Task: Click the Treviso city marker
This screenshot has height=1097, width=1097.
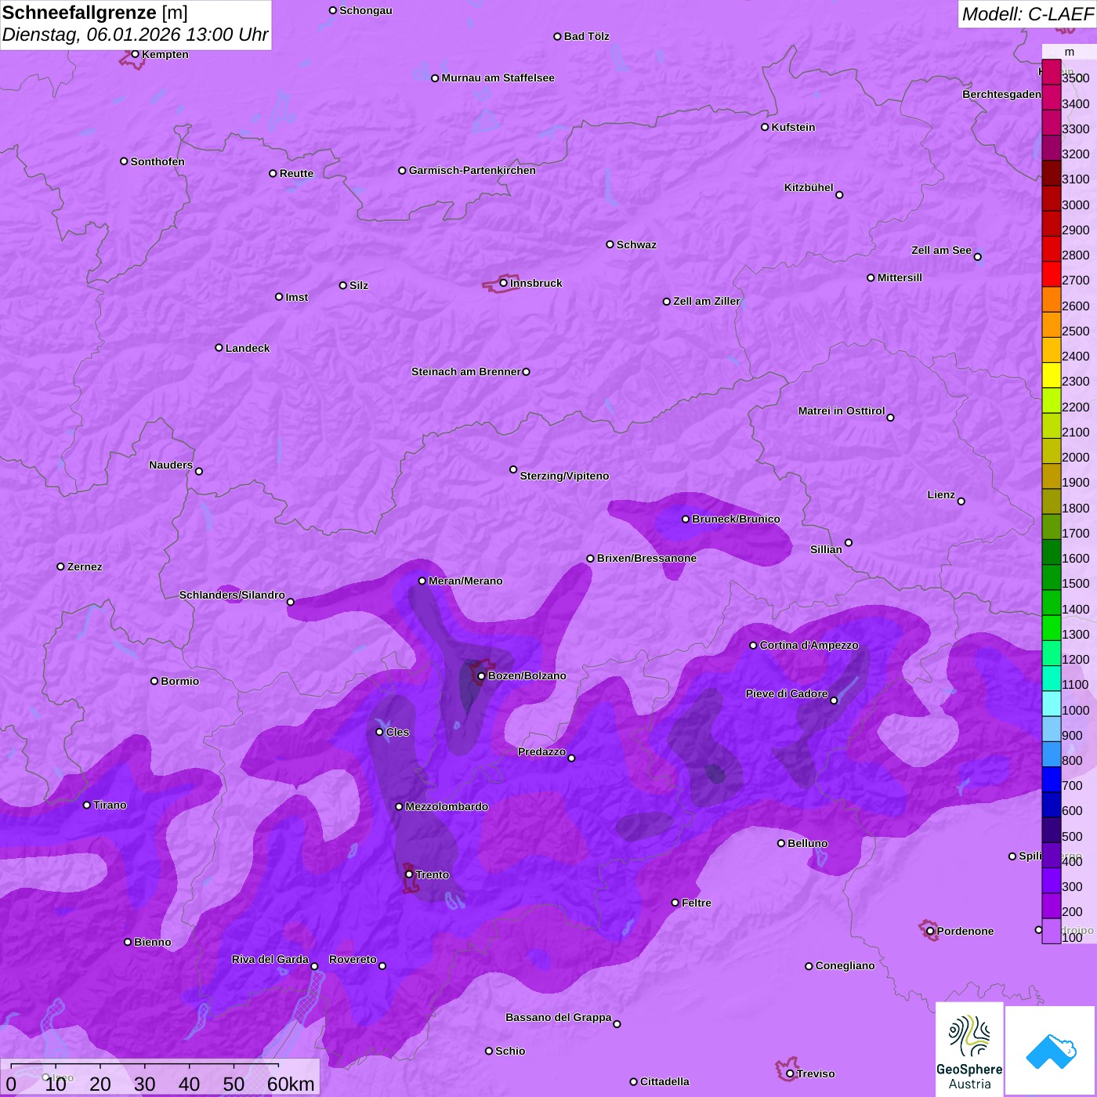Action: 790,1073
